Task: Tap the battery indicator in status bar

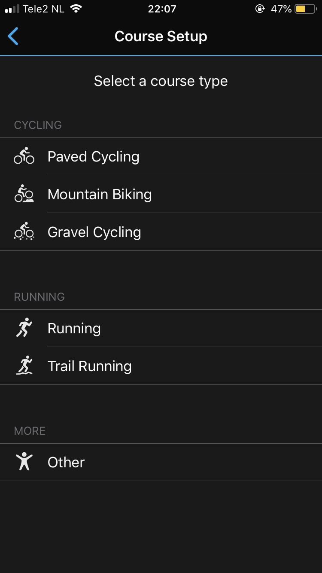Action: tap(305, 9)
